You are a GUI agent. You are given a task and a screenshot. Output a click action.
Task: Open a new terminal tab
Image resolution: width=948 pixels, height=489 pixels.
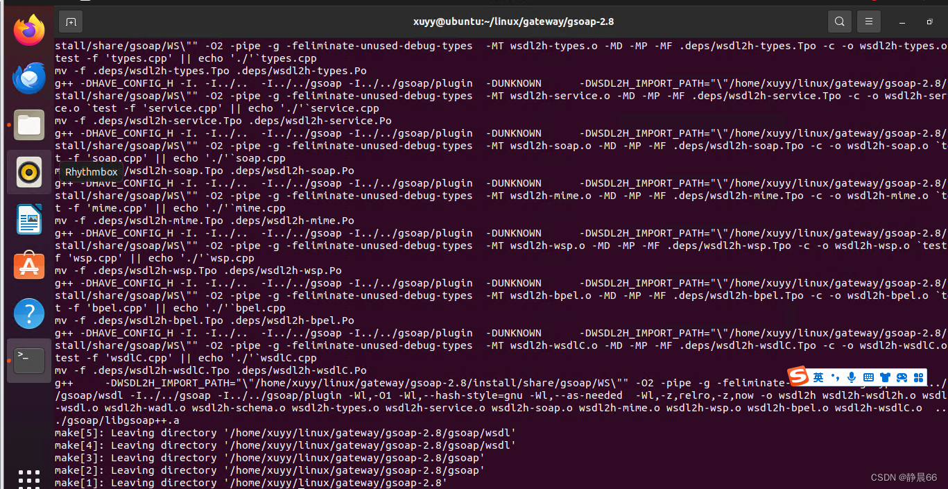70,22
